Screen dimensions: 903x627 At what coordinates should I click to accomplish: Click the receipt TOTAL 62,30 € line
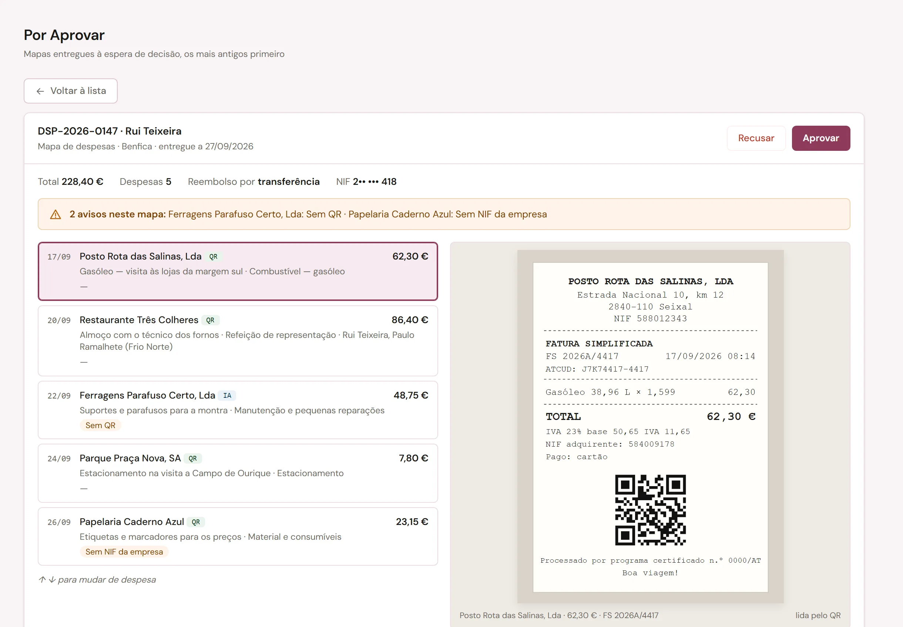pyautogui.click(x=650, y=416)
